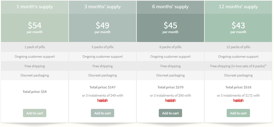This screenshot has width=274, height=127.
Task: Click the 3 instalments of $49 text
Action: coord(103,95)
